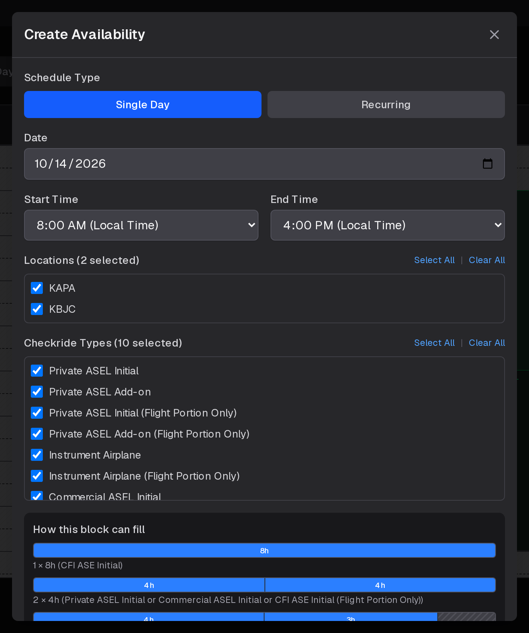Image resolution: width=529 pixels, height=633 pixels.
Task: Click the first 4h segment of two-block bar
Action: [x=149, y=585]
